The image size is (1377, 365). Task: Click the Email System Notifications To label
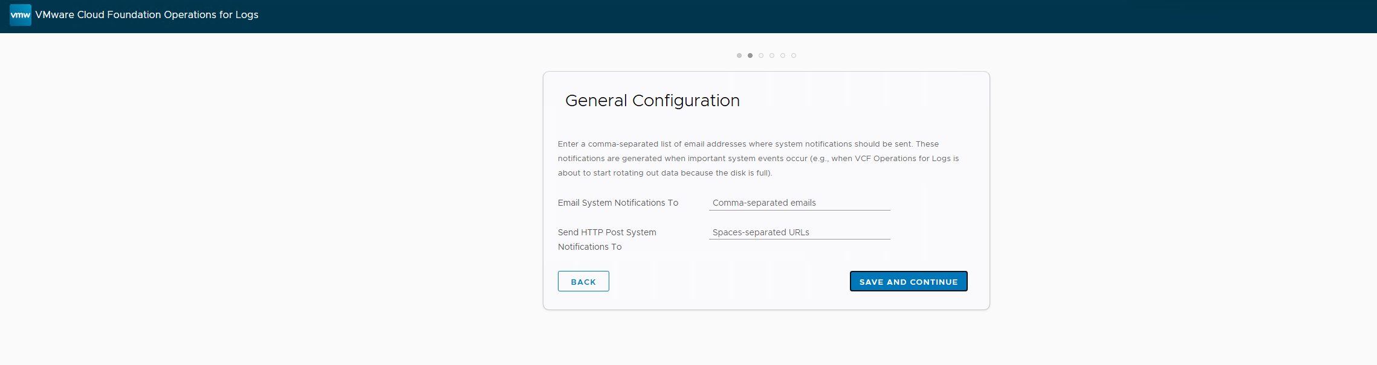[618, 203]
